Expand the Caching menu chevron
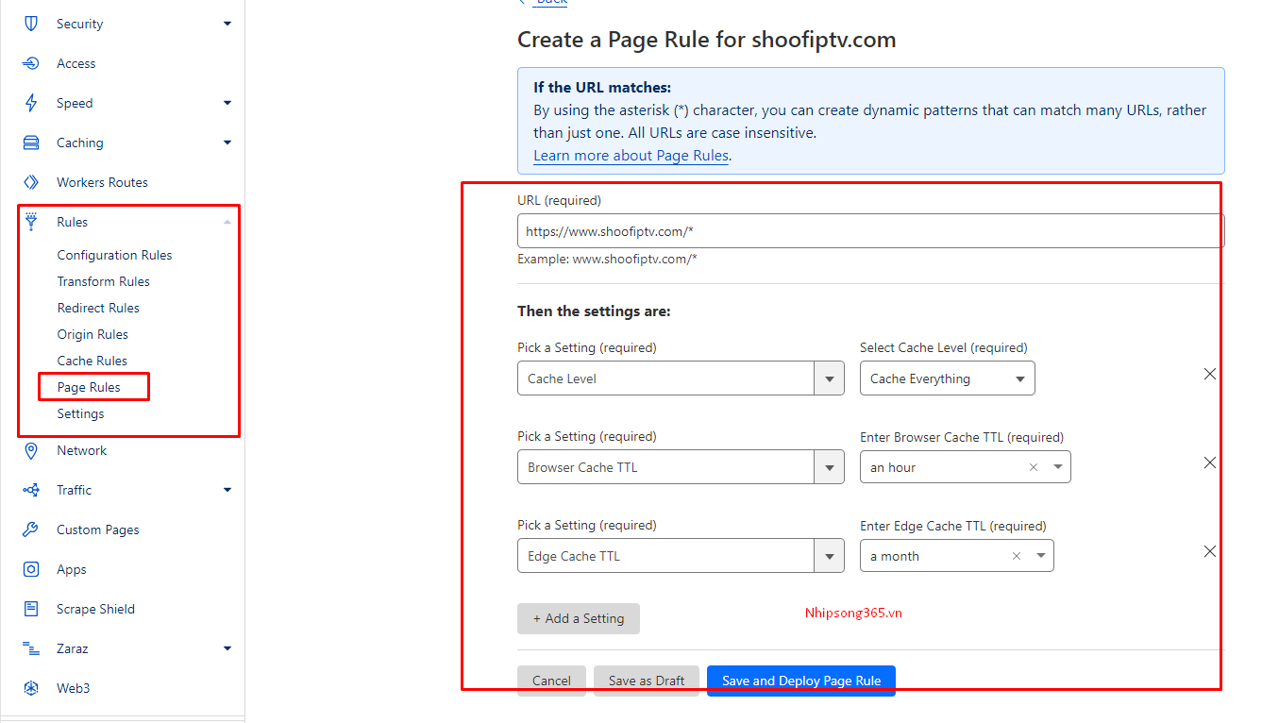Screen dimensions: 1262x723 (x=227, y=143)
